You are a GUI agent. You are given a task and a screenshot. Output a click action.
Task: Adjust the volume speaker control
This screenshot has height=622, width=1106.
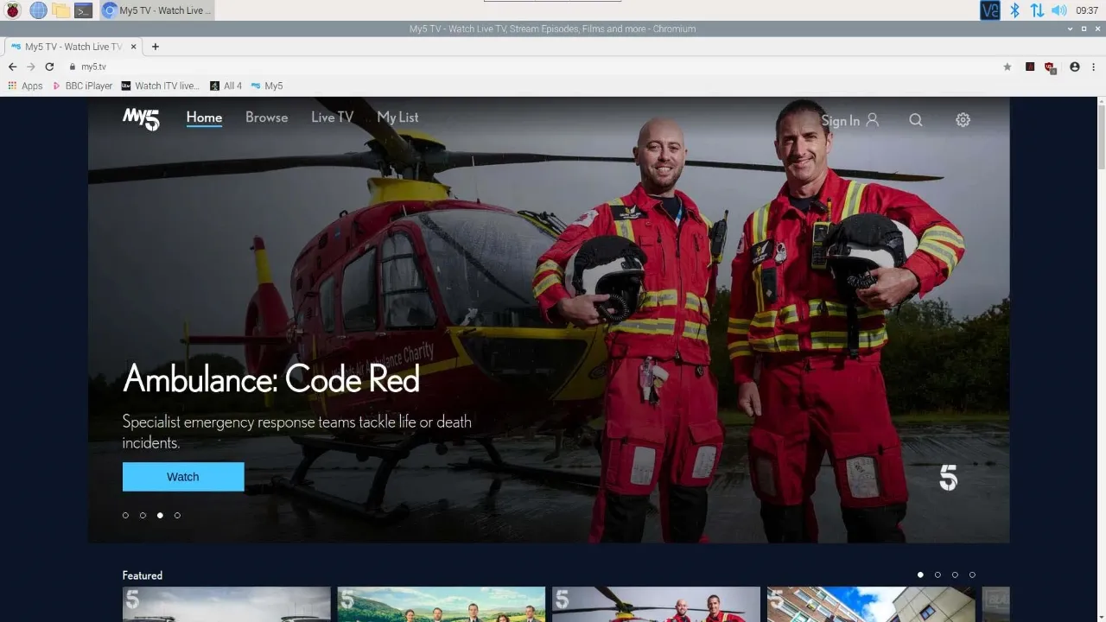pyautogui.click(x=1059, y=10)
